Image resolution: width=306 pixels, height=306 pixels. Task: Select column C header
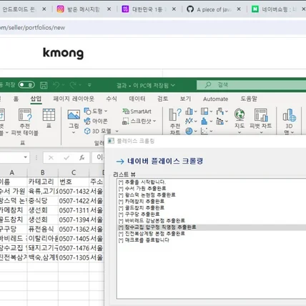(x=74, y=172)
